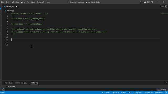Click text 'snake case = total_snakes_found'
Screen dimensions: 168x94
[28, 19]
